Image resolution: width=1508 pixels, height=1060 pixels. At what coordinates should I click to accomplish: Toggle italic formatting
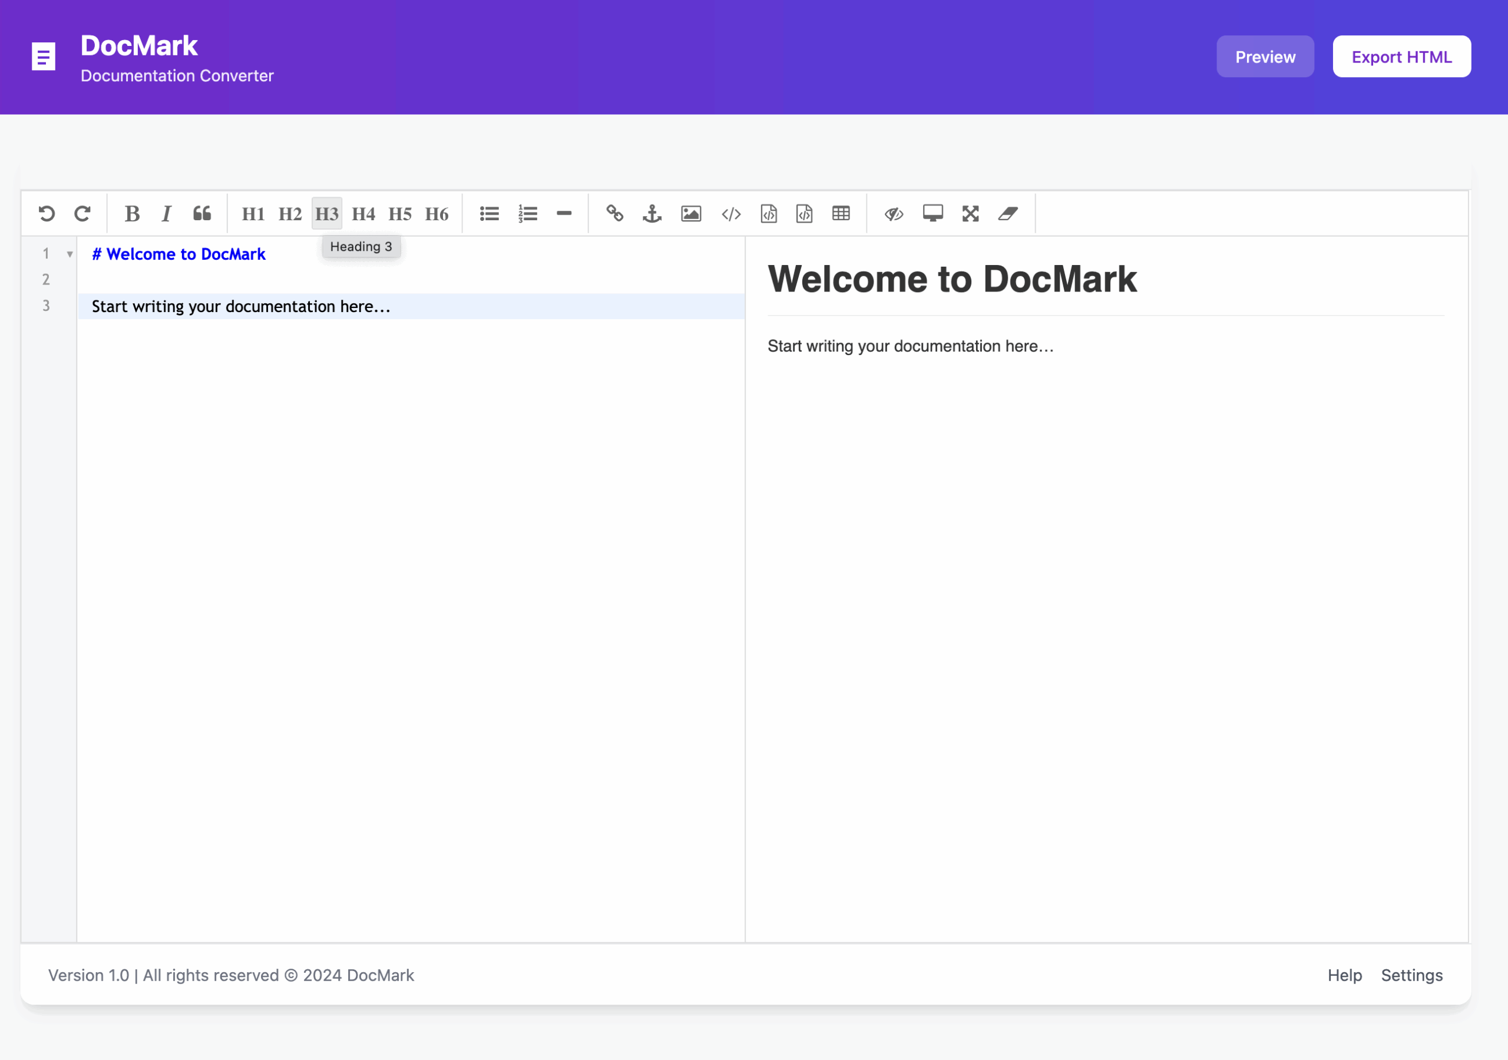[166, 213]
